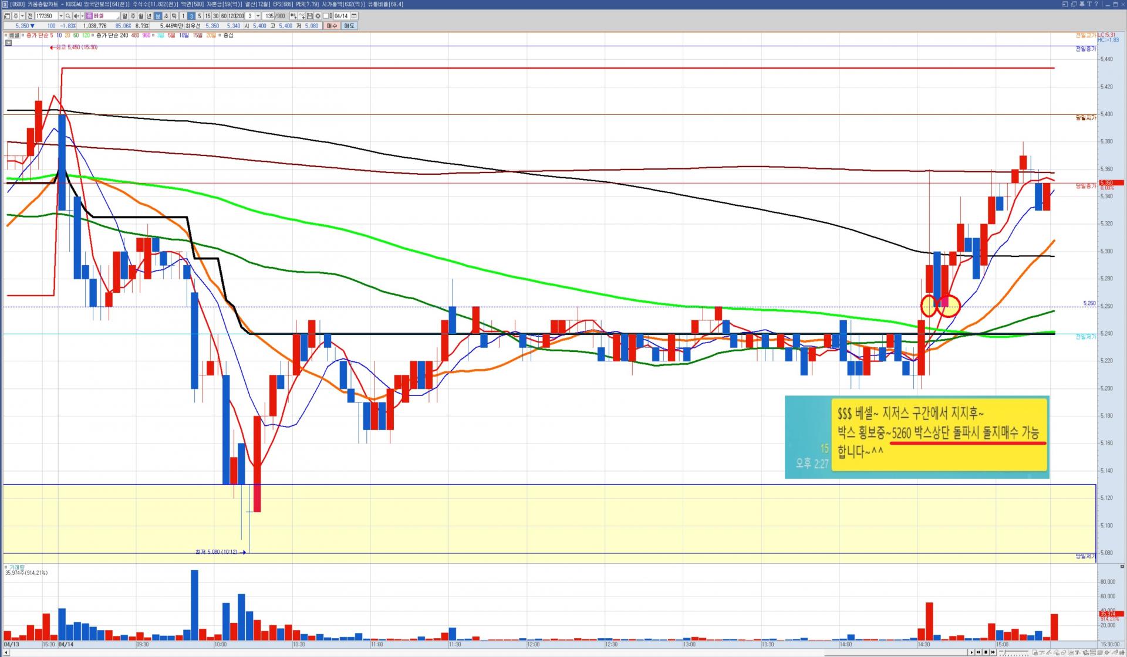Open chart settings gear icon
Viewport: 1127px width, 657px height.
pos(318,16)
